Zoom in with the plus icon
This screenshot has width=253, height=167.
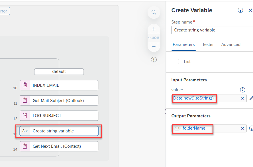[154, 29]
